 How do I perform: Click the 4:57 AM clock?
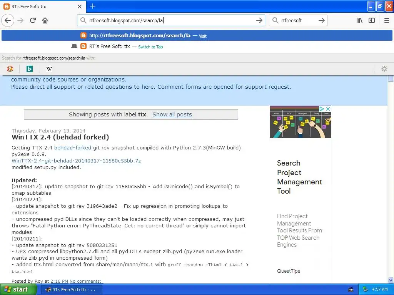(380, 290)
